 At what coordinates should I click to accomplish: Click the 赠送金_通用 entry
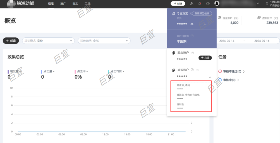click(183, 85)
